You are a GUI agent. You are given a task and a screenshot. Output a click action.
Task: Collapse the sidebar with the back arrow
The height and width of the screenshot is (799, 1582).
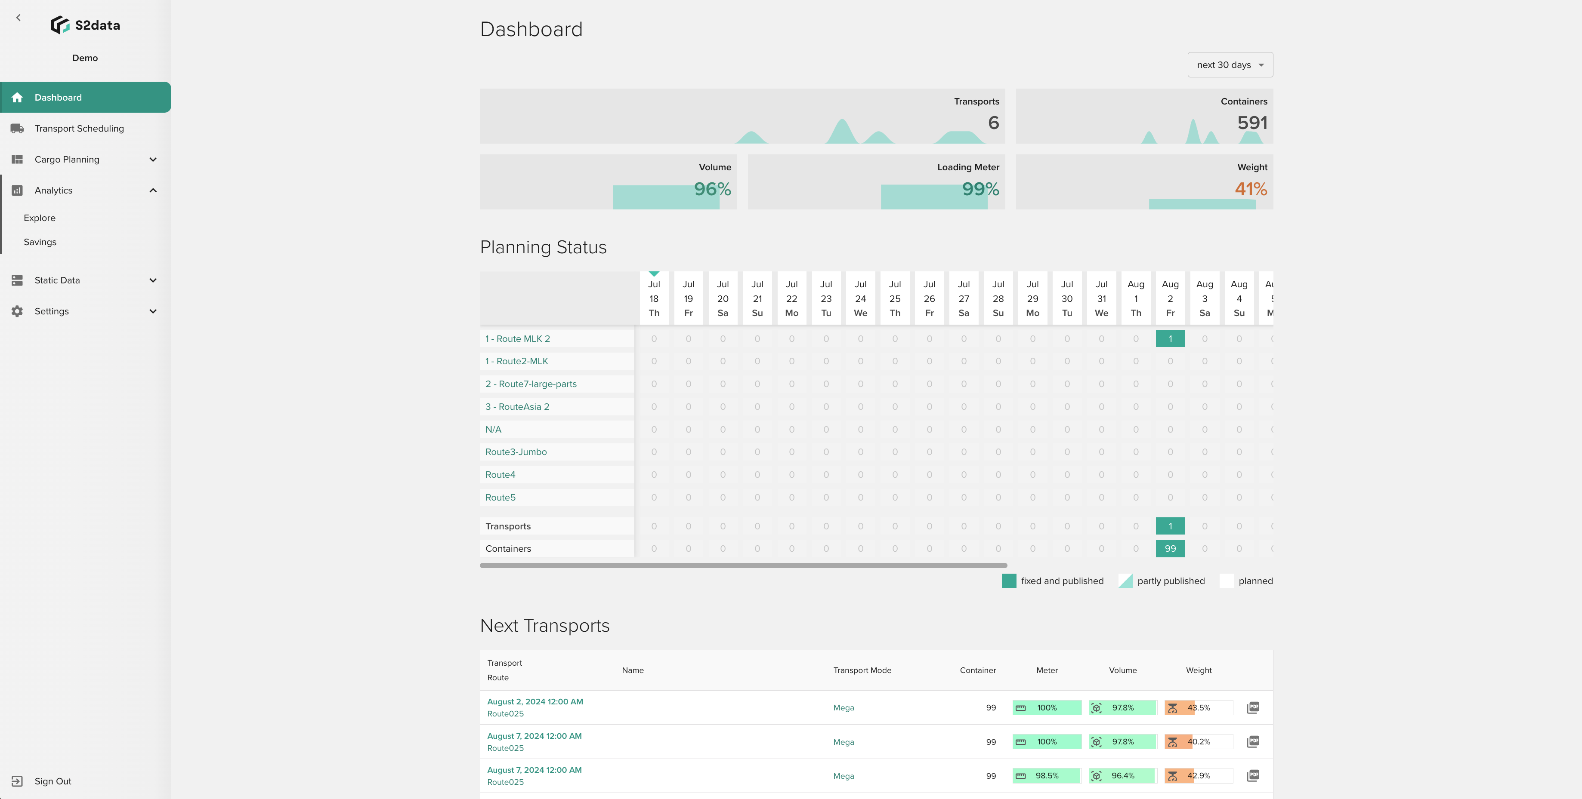[x=18, y=17]
